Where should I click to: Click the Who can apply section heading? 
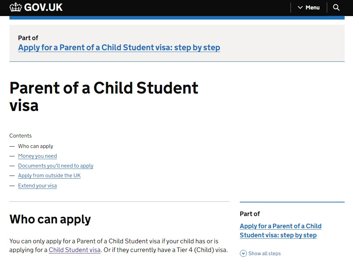(x=50, y=219)
